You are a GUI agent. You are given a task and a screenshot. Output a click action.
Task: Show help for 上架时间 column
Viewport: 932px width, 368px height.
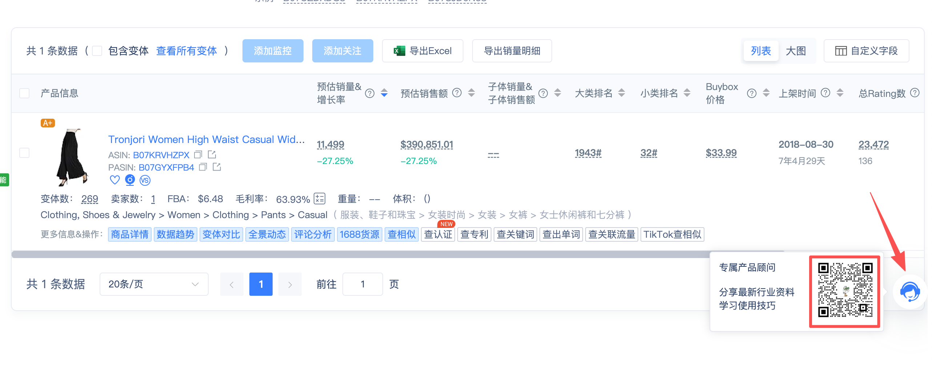pos(825,93)
